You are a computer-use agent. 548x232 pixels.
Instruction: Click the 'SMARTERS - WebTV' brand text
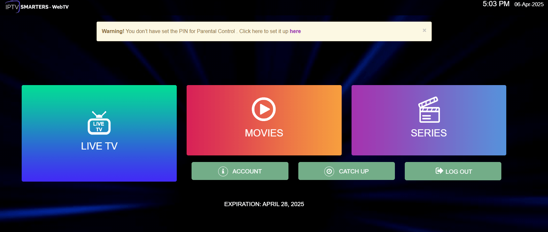coord(45,7)
